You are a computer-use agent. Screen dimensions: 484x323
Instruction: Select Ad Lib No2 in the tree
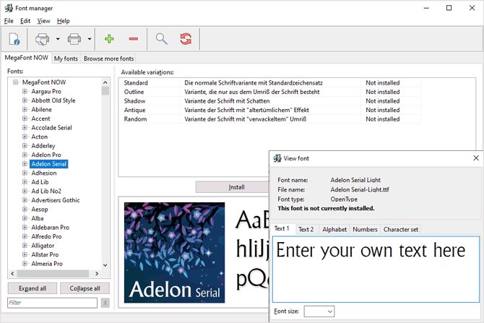point(46,191)
